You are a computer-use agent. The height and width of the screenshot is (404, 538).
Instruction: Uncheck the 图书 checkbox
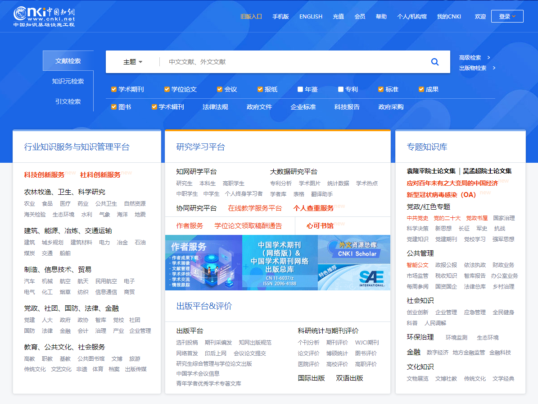point(114,107)
